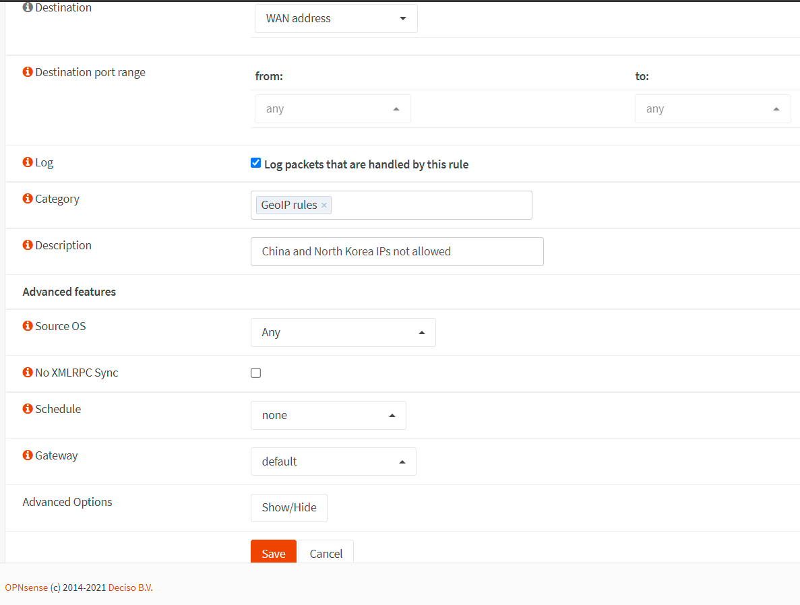Viewport: 800px width, 605px height.
Task: Remove the GeoIP rules category tag
Action: tap(324, 205)
